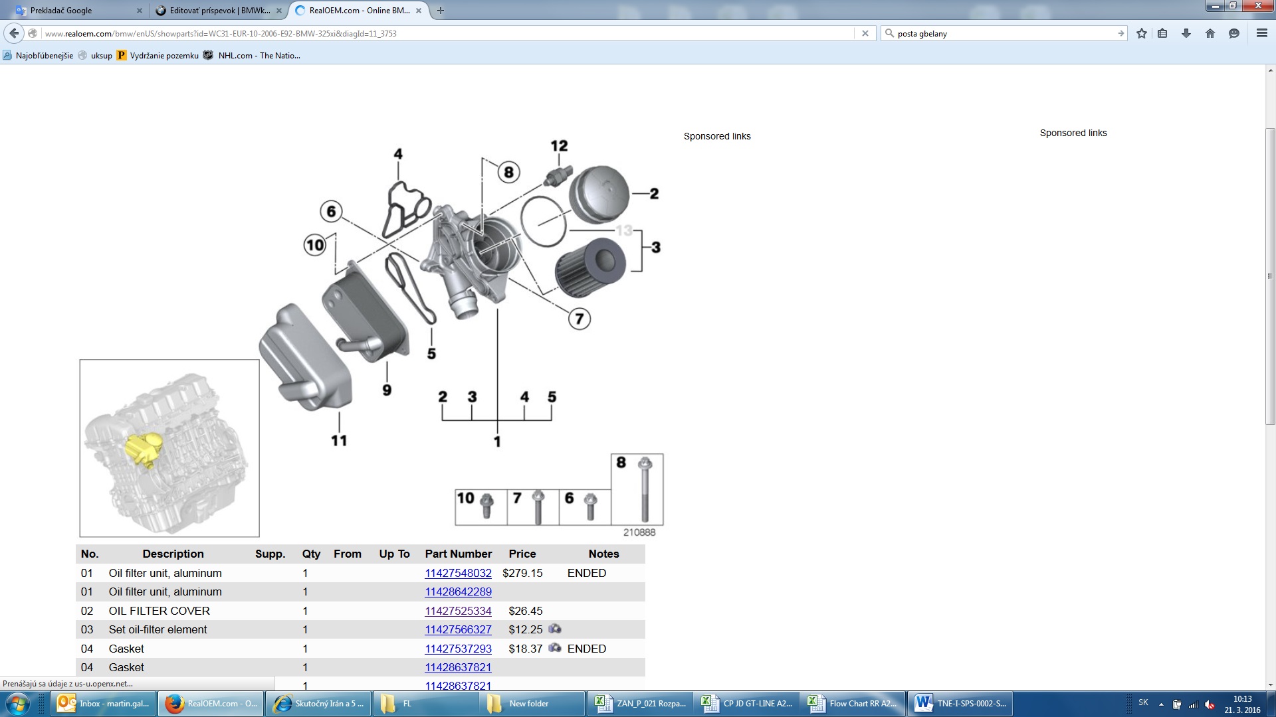Click the back navigation arrow
This screenshot has width=1276, height=717.
click(x=14, y=33)
